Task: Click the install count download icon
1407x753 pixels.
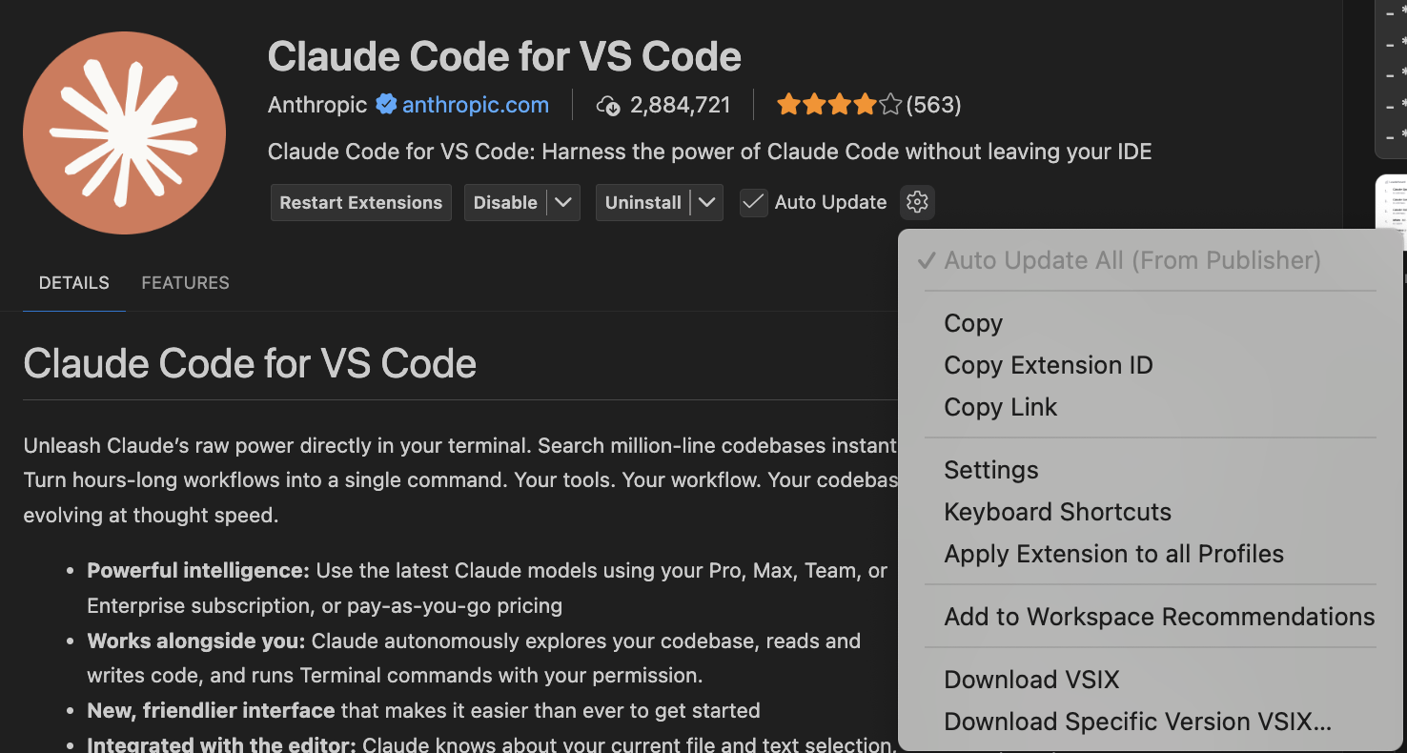Action: [609, 105]
